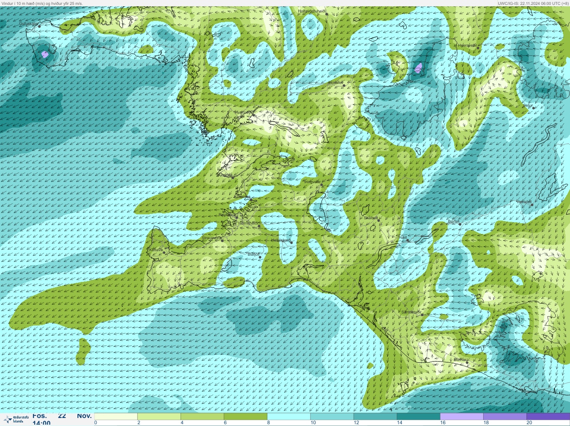Viewport: 570px width, 426px height.
Task: Click the Vatnsfell station marker
Action: click(532, 204)
